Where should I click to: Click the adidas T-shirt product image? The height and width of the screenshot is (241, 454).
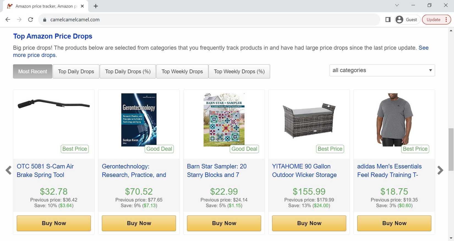click(x=394, y=120)
